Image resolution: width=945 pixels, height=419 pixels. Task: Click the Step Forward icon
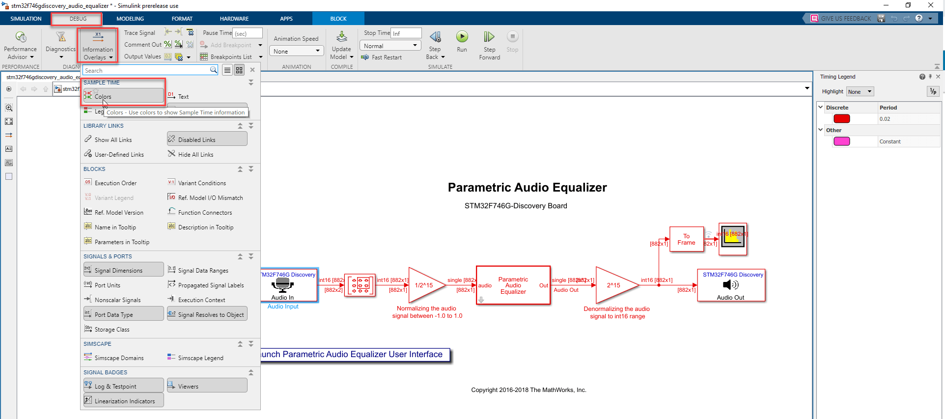(489, 37)
